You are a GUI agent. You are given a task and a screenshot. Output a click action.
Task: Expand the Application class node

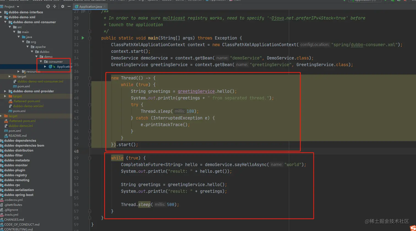45,67
